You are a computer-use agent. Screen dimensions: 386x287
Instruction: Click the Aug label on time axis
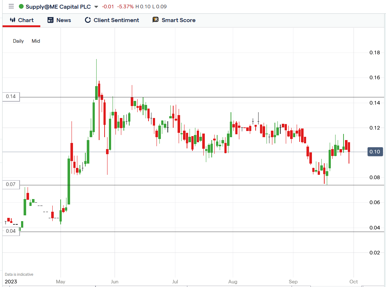point(233,282)
